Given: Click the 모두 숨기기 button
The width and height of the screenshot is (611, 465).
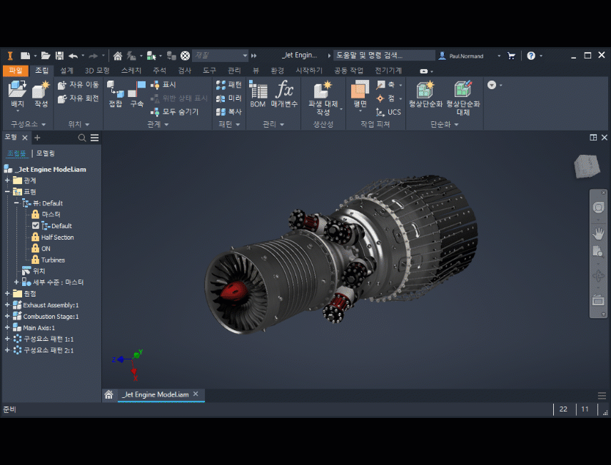Looking at the screenshot, I should point(175,112).
